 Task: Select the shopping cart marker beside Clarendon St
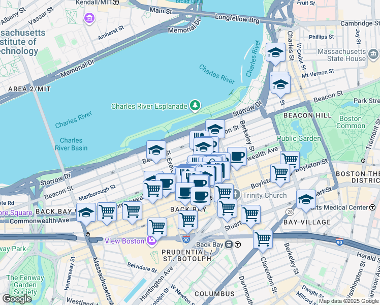(x=263, y=241)
